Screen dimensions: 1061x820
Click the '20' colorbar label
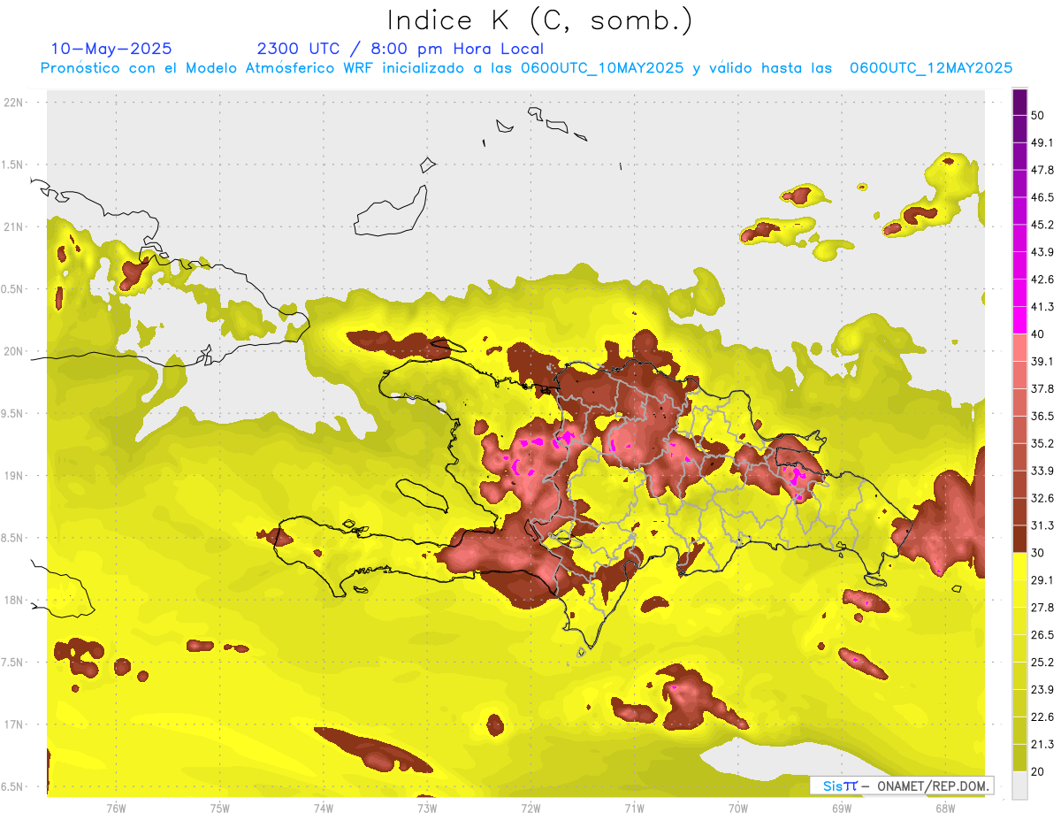point(1039,771)
